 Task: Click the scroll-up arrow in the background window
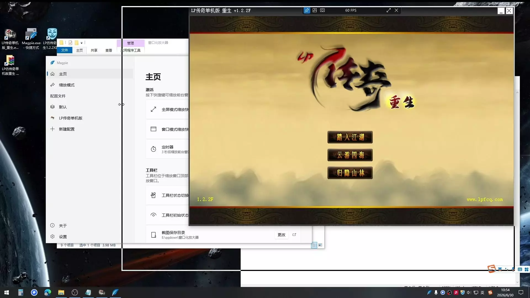[517, 92]
